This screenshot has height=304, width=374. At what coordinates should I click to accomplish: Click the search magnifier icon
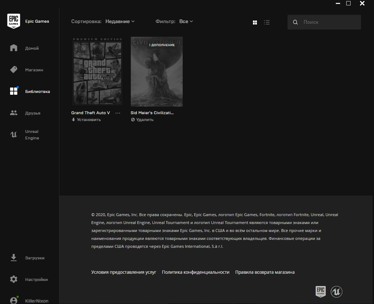[295, 22]
